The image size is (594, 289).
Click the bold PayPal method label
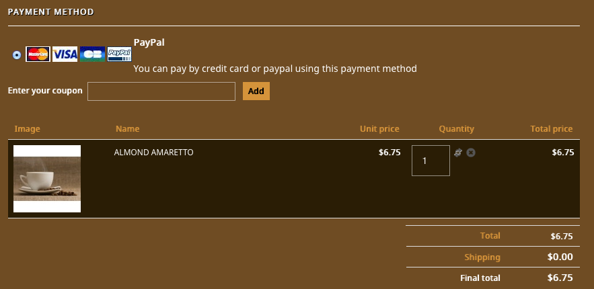(149, 42)
